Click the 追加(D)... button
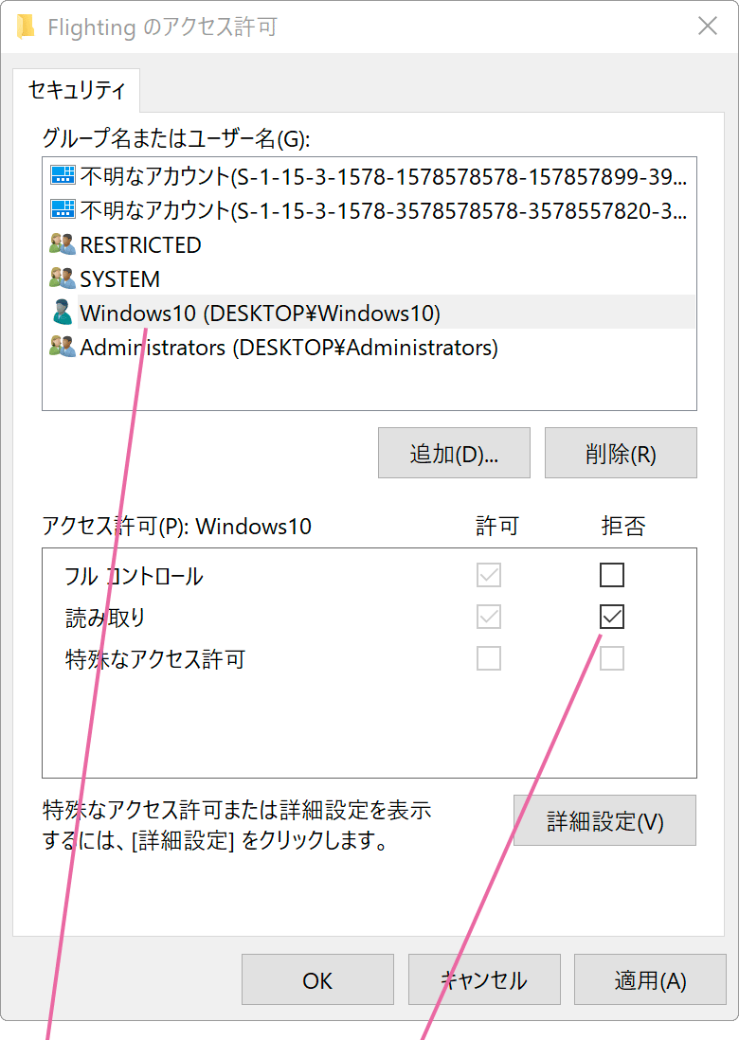The image size is (739, 1040). tap(454, 453)
